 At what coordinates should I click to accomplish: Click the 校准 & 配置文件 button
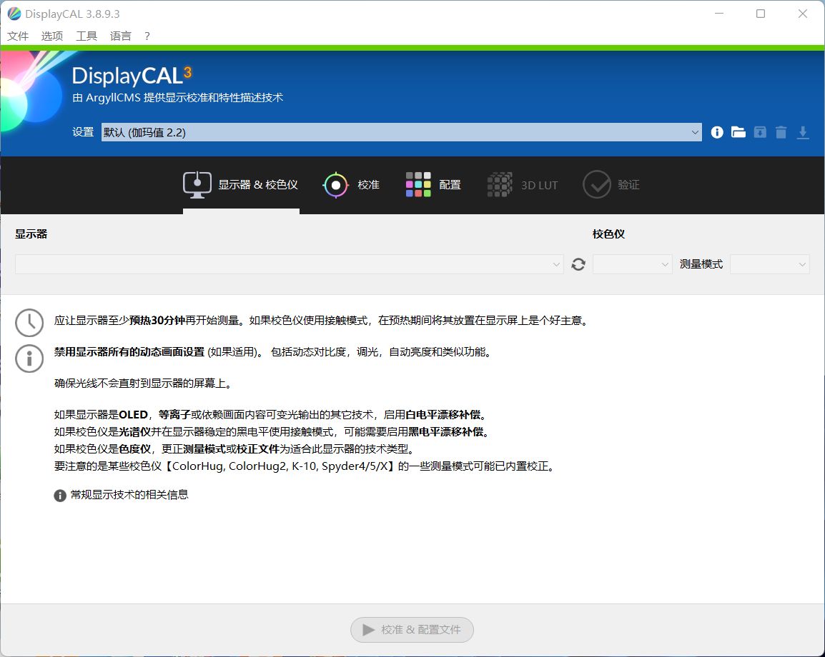412,630
